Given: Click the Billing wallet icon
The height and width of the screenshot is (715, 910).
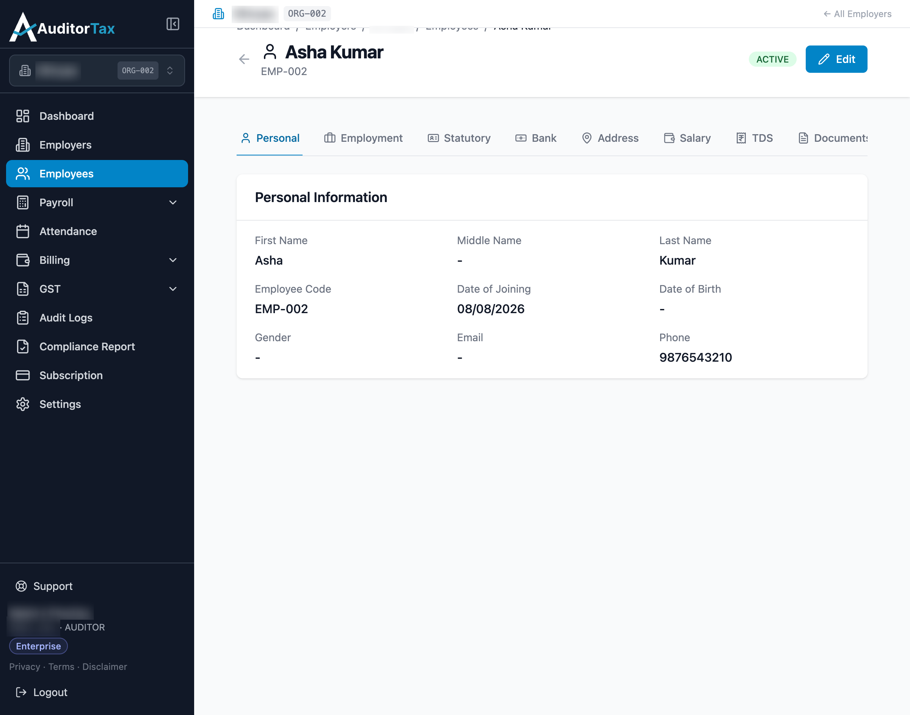Looking at the screenshot, I should click(x=23, y=260).
